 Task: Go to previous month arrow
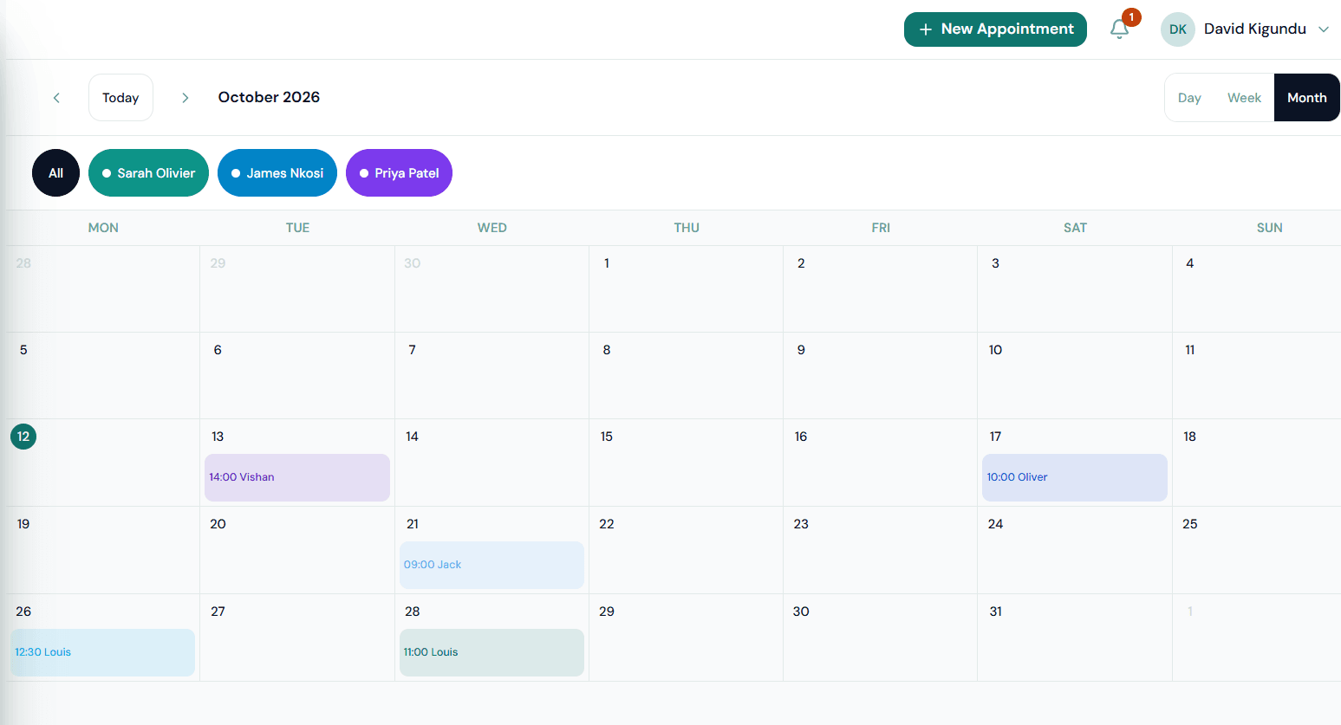(x=56, y=98)
